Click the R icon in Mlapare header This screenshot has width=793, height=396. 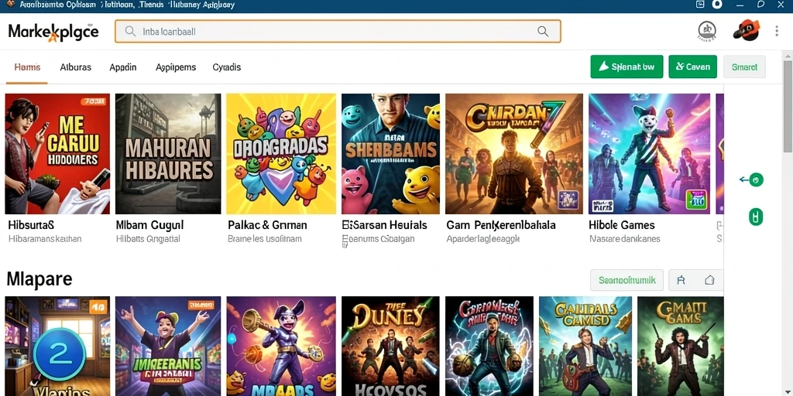(681, 280)
